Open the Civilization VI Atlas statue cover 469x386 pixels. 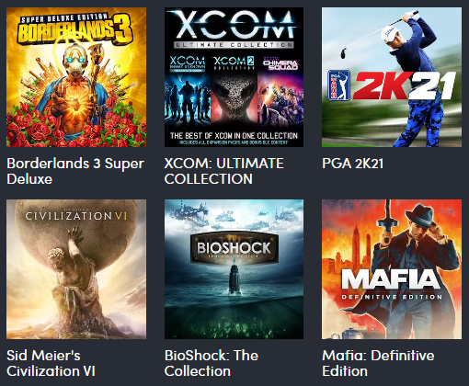[76, 269]
